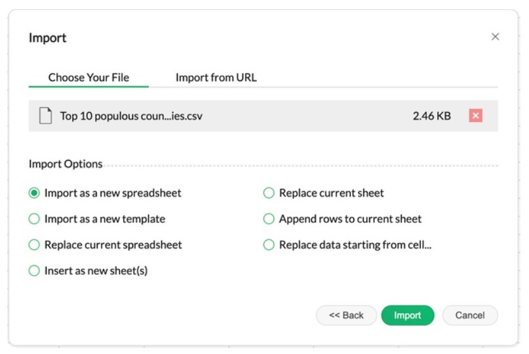529x354 pixels.
Task: Click the Top 10 populous coun...ies.csv file name
Action: (x=131, y=116)
